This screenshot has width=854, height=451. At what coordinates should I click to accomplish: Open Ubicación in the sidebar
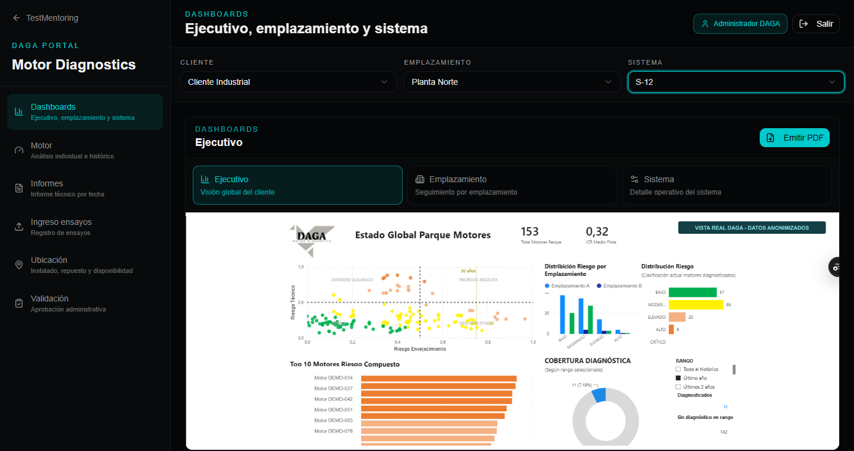(85, 265)
